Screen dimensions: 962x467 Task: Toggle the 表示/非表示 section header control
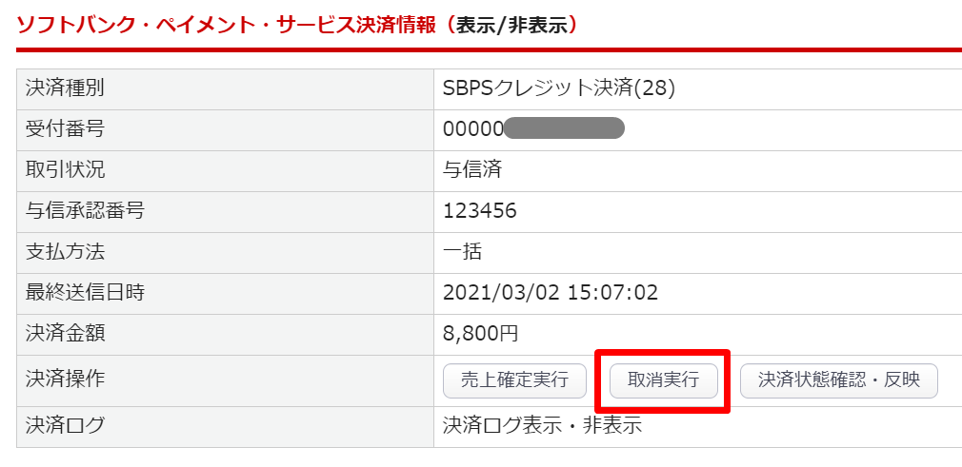click(x=516, y=25)
